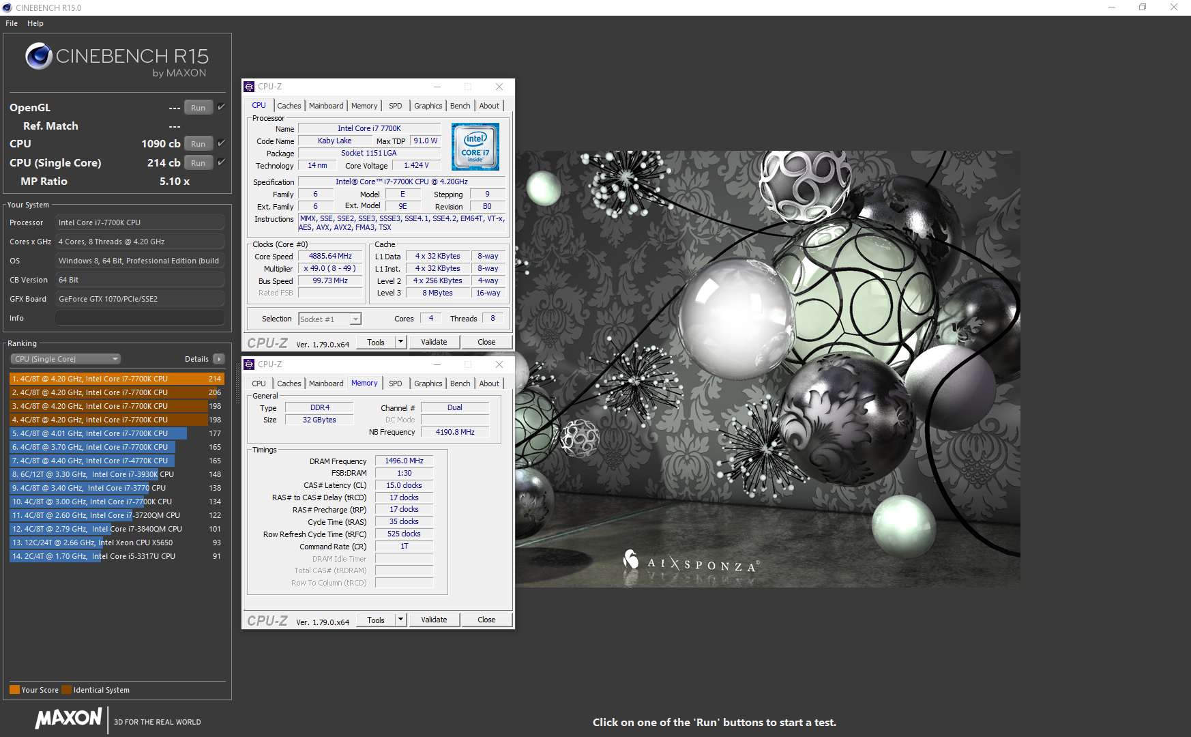Open Bench tab in CPU-Z memory window
Viewport: 1191px width, 737px height.
460,384
